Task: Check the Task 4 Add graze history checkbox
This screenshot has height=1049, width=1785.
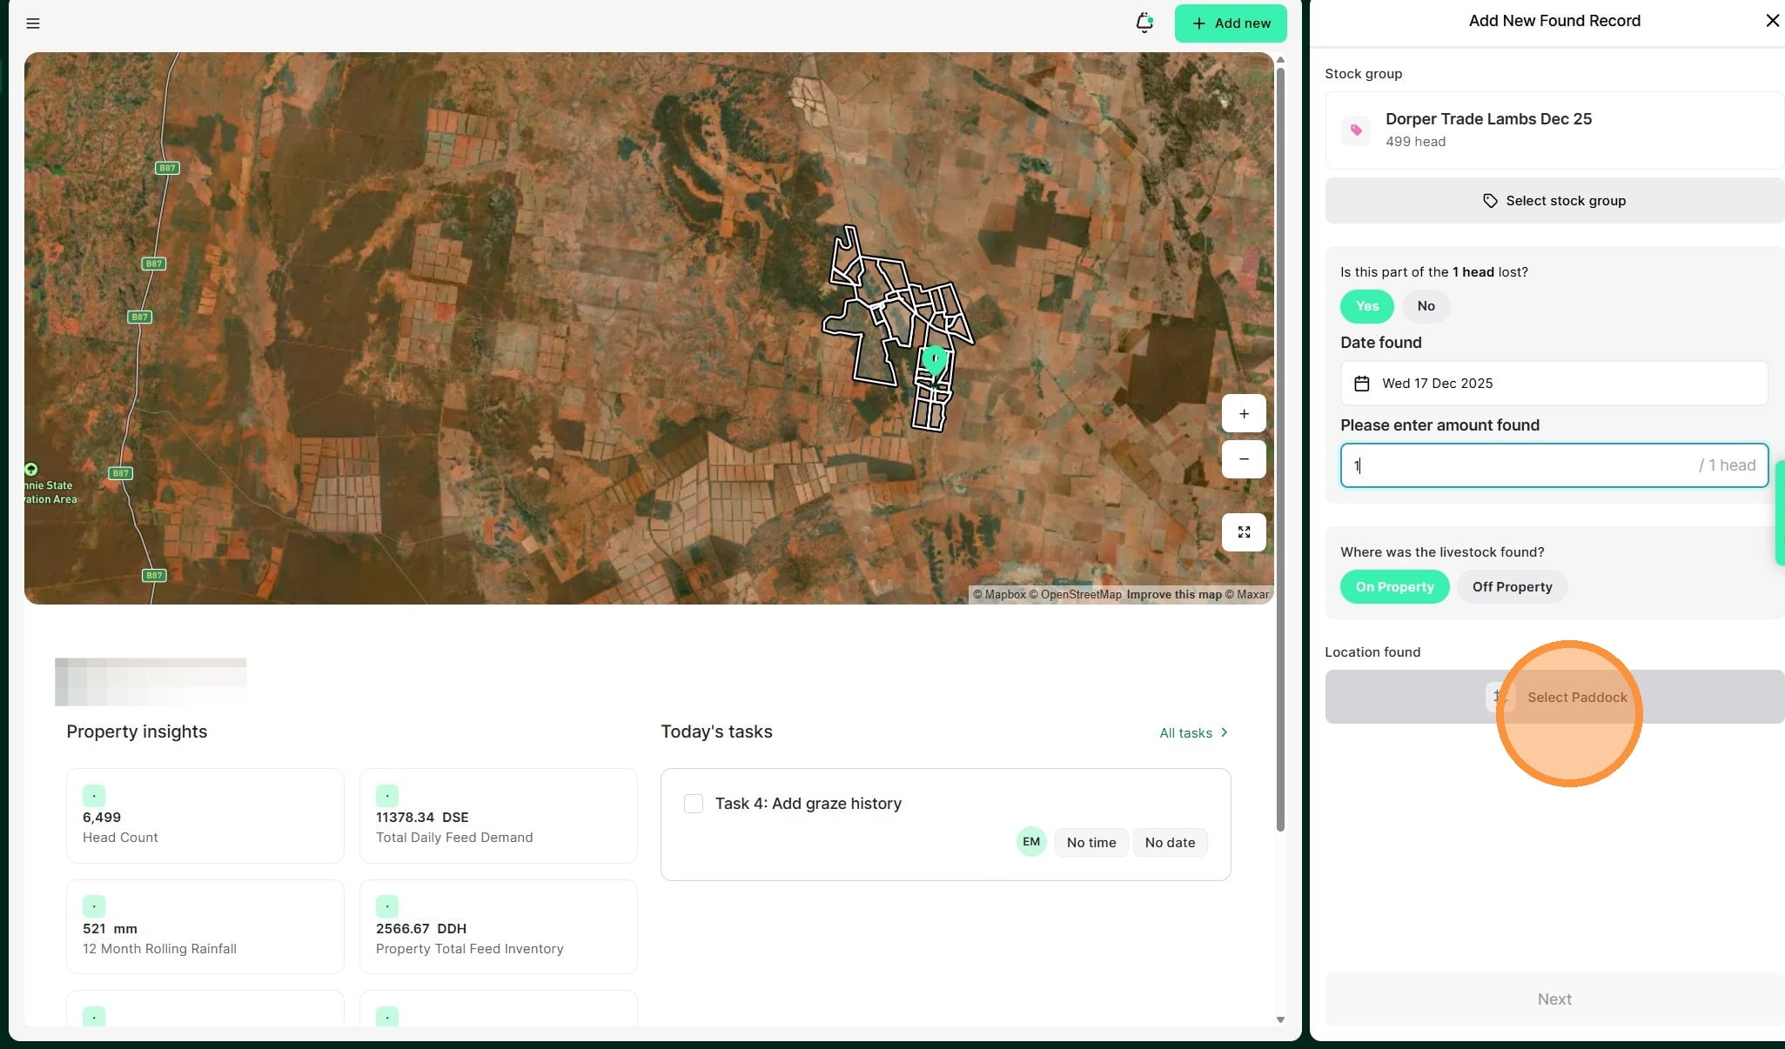Action: [x=694, y=804]
